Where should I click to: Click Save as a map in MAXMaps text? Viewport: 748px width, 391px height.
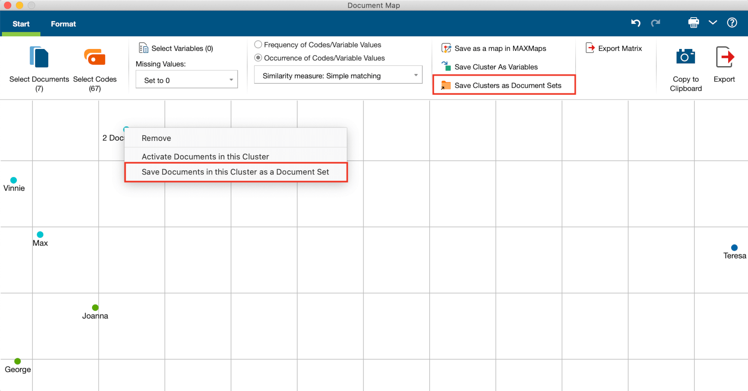coord(500,48)
